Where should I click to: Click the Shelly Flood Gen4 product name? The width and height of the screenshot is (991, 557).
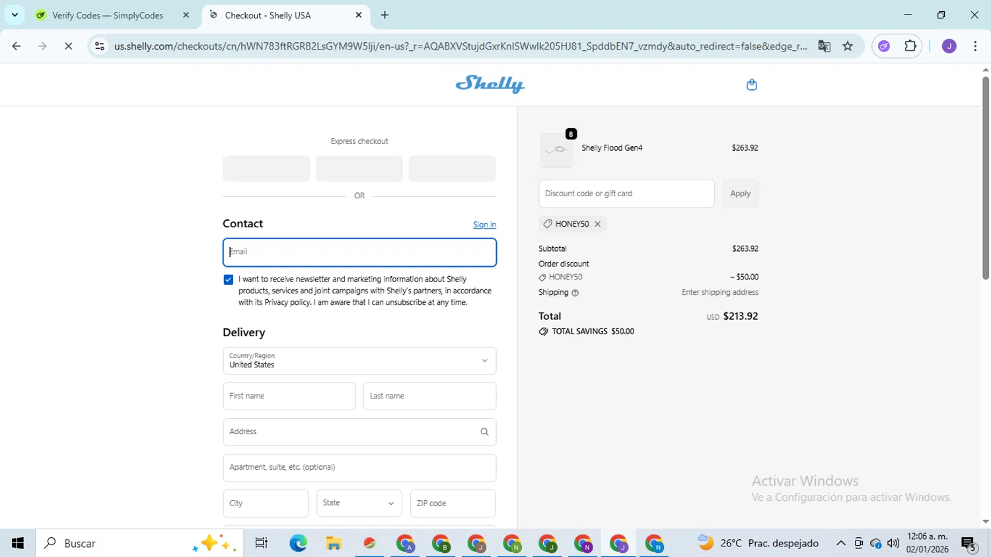point(612,148)
